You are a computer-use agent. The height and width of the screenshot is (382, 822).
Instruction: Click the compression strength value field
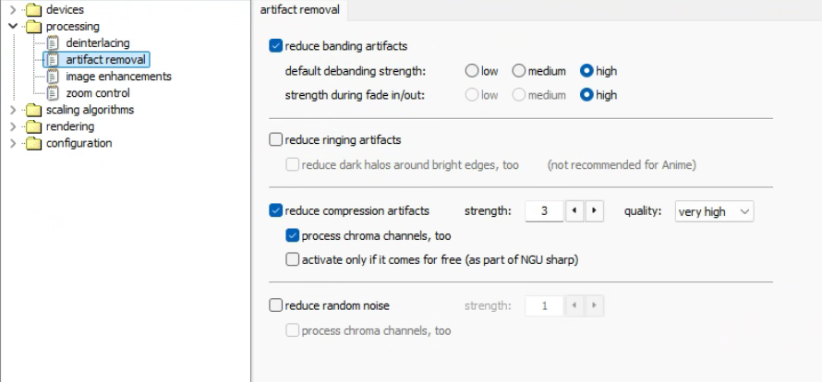pyautogui.click(x=544, y=211)
